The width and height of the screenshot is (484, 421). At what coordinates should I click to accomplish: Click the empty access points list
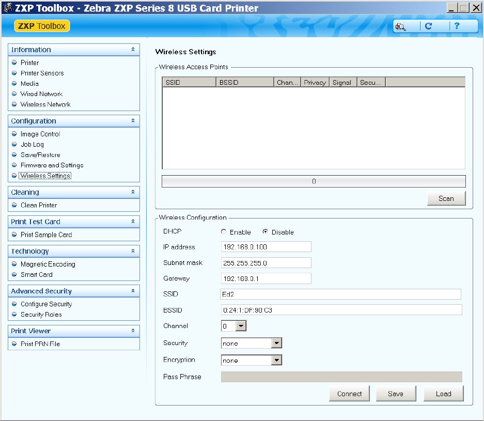(x=314, y=128)
